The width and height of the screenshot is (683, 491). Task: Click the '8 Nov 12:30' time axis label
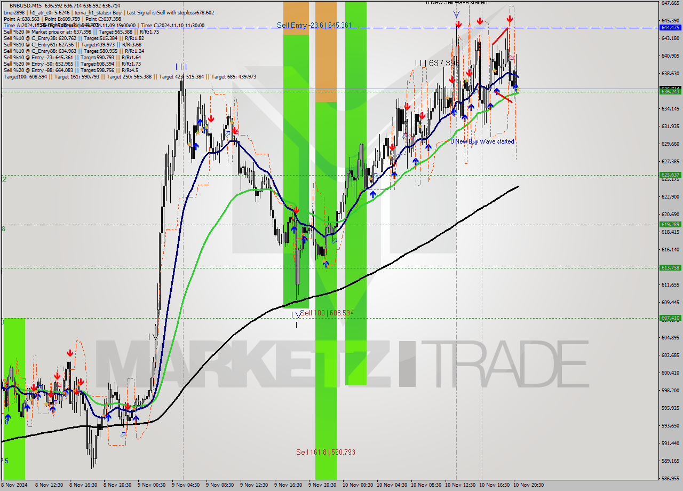pos(49,485)
